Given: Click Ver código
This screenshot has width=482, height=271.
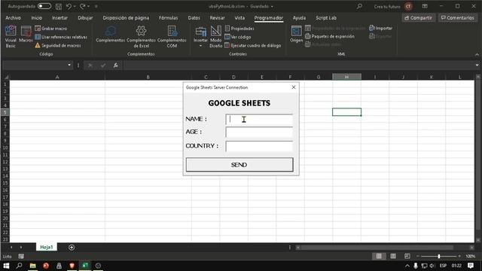Looking at the screenshot, I should (x=238, y=37).
